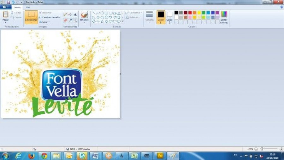Screen dimensions: 284x160
Task: Pick the red color swatch
Action: tap(190, 13)
